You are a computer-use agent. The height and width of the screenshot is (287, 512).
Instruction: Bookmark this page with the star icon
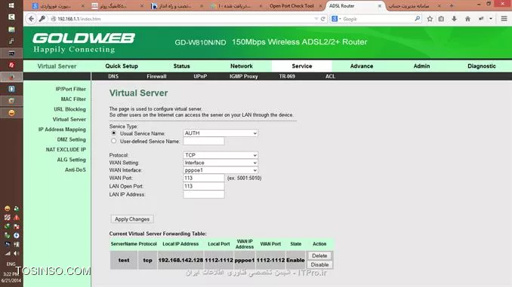pyautogui.click(x=430, y=19)
